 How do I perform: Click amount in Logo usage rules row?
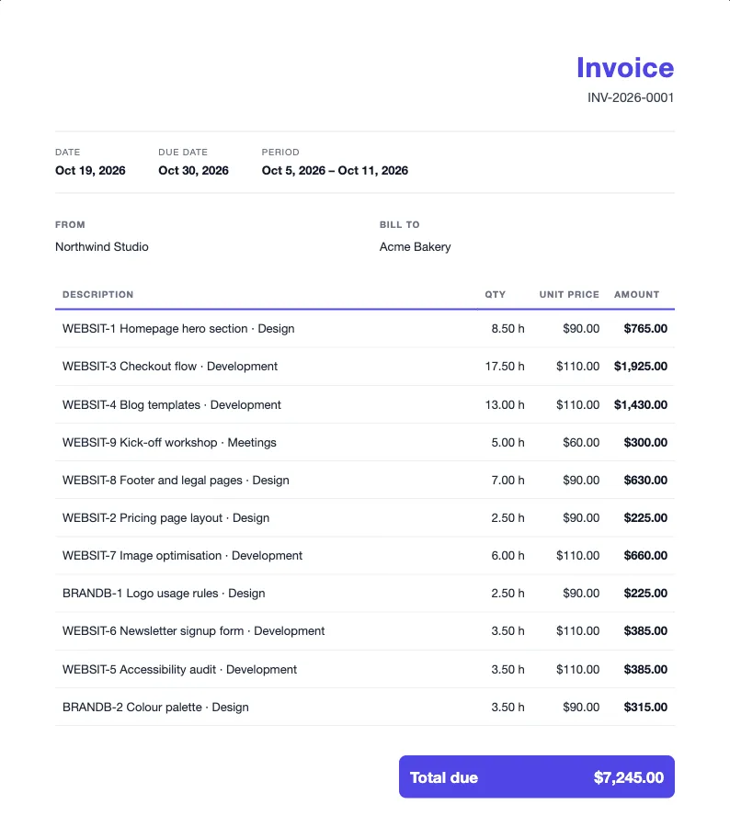[645, 594]
